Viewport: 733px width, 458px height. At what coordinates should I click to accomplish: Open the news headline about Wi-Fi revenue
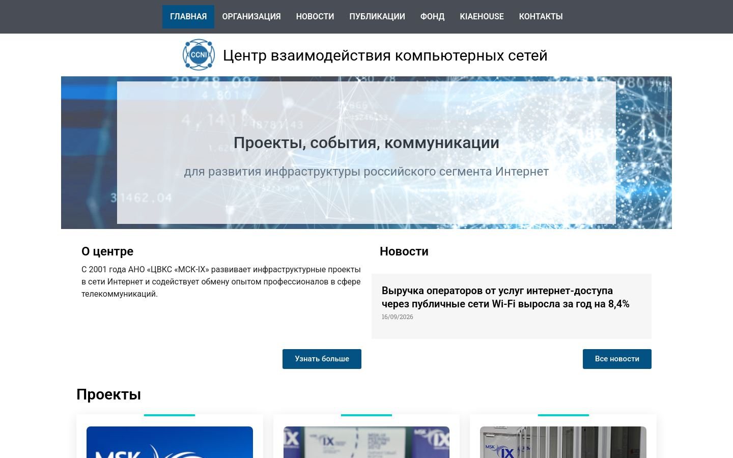[505, 297]
